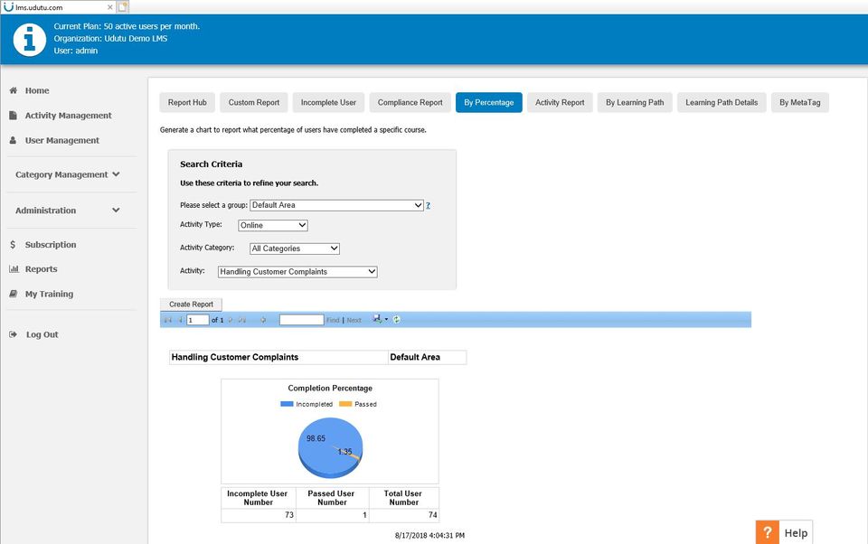Click the Log Out arrow icon
868x544 pixels.
pos(14,334)
